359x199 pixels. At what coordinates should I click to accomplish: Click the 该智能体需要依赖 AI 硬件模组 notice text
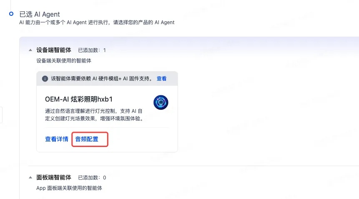(x=101, y=79)
